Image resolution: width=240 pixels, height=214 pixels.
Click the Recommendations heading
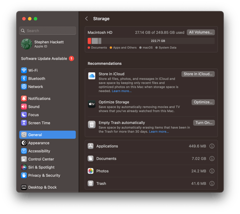(x=105, y=63)
